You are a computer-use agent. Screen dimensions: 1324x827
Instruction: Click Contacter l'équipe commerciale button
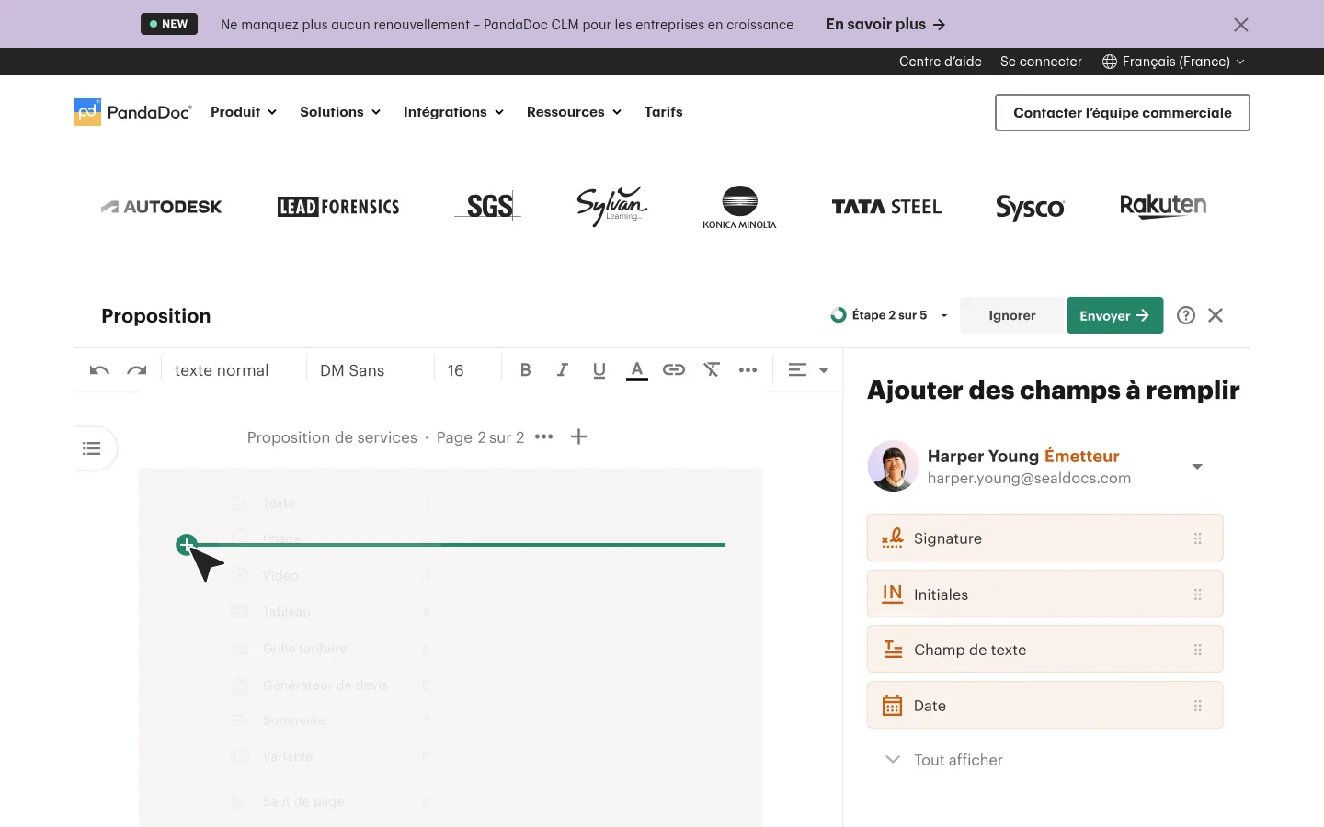[1123, 112]
